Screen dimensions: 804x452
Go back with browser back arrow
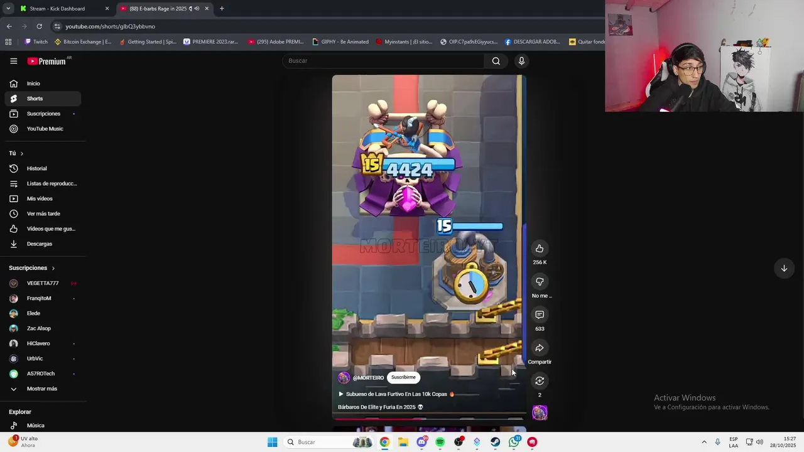point(9,26)
